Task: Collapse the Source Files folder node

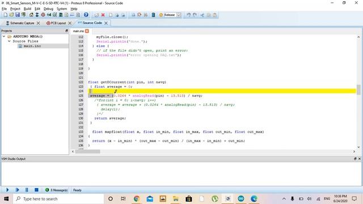Action: [x=9, y=41]
